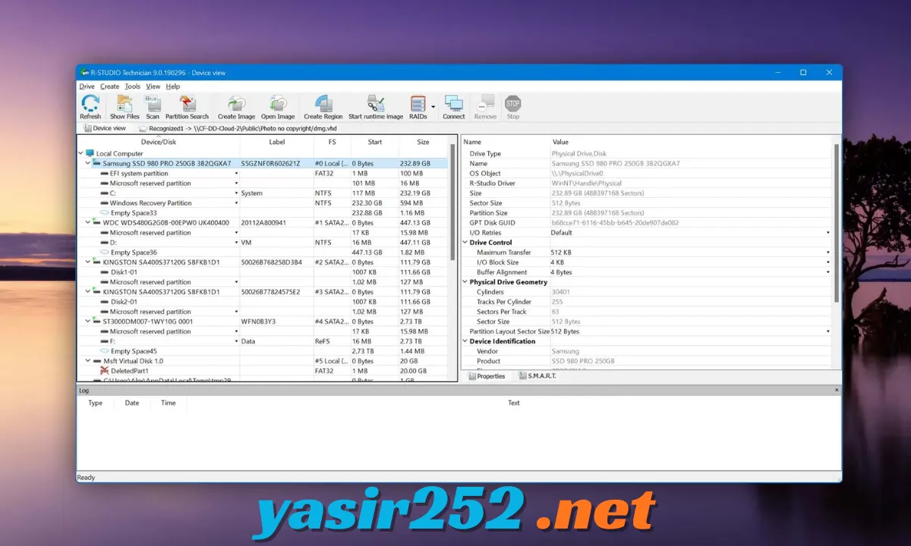Click the Log panel's Date column header
This screenshot has height=546, width=911.
pos(132,403)
